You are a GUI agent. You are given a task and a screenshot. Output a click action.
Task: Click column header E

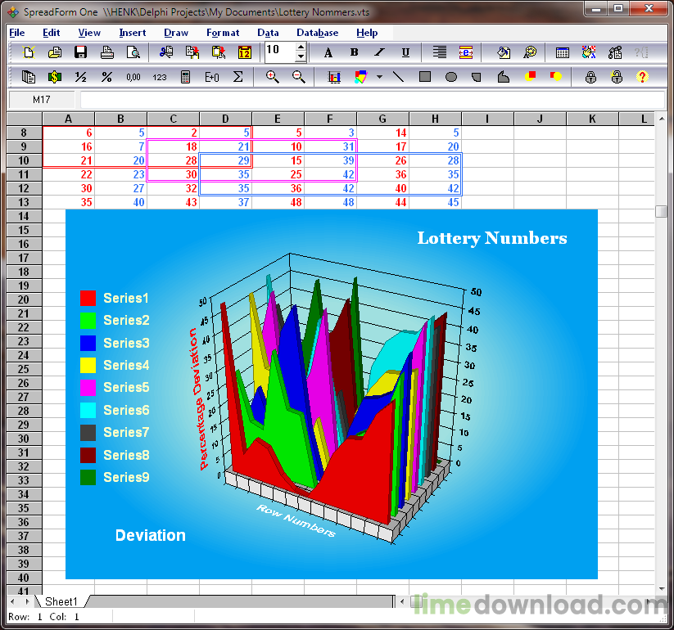pos(278,119)
